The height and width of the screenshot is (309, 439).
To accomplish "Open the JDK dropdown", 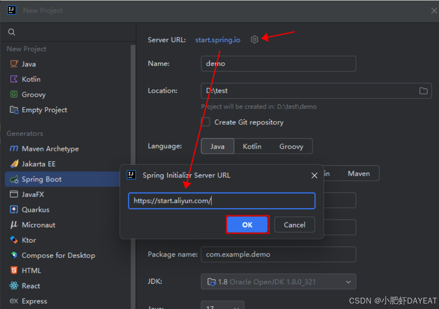I will pos(279,281).
